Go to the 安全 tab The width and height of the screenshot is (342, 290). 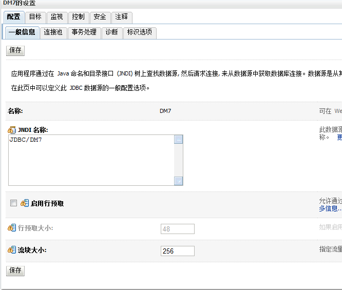[x=100, y=17]
